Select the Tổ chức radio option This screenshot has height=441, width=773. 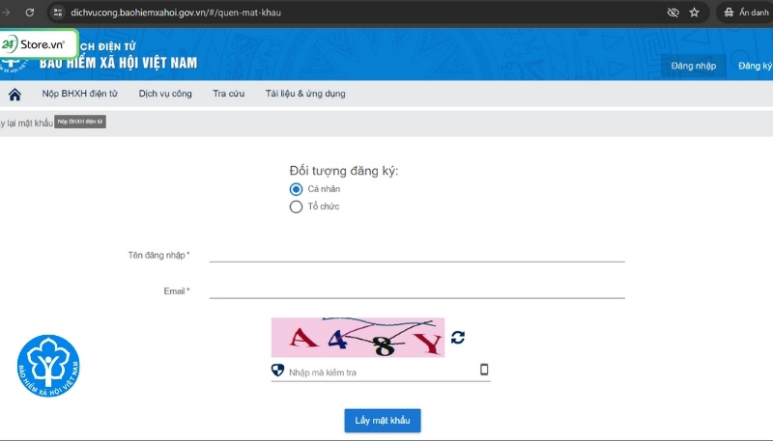point(296,207)
